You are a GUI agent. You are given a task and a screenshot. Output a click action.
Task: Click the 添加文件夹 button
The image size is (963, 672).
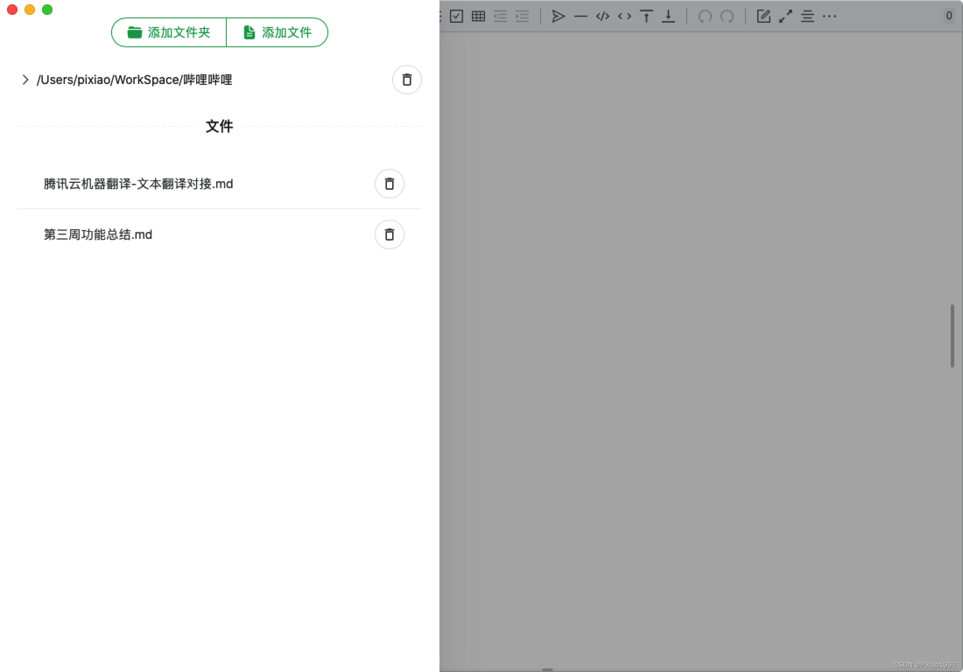click(169, 32)
